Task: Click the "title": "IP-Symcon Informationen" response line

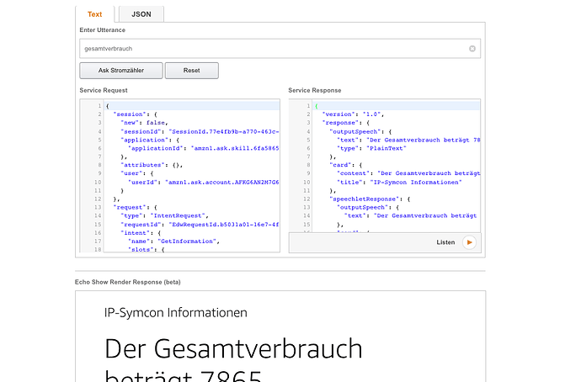Action: click(x=399, y=182)
